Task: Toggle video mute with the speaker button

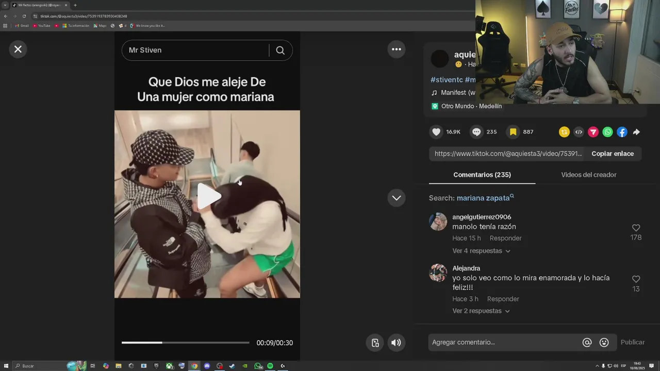Action: (x=396, y=343)
